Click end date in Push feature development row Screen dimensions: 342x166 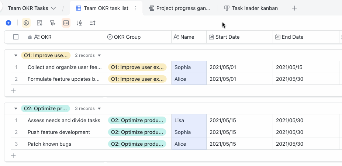306,132
